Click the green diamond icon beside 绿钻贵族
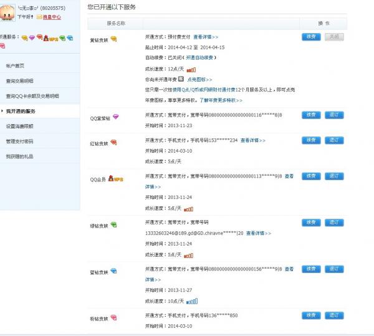This screenshot has width=374, height=336. click(114, 225)
